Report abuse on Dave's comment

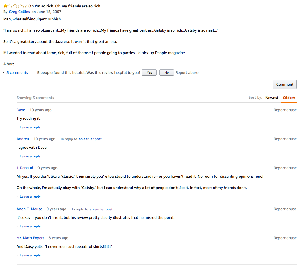click(x=285, y=110)
